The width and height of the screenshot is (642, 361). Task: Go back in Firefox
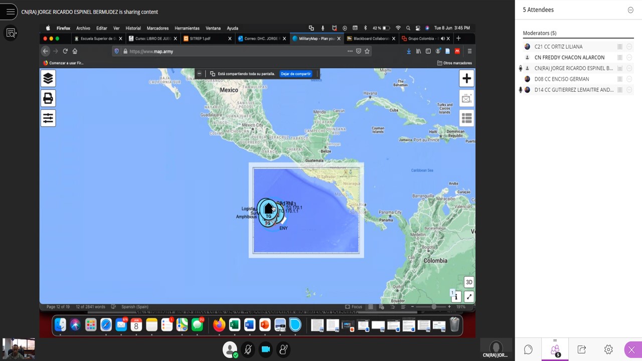pos(46,51)
